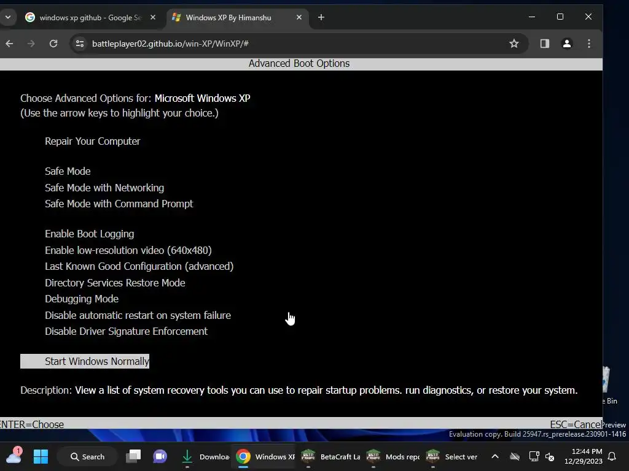The height and width of the screenshot is (471, 629).
Task: Click the ENTER=Choose label
Action: (32, 424)
